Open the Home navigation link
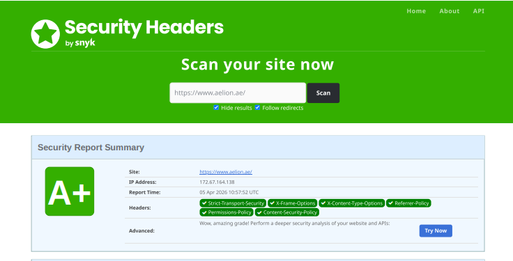 coord(416,11)
